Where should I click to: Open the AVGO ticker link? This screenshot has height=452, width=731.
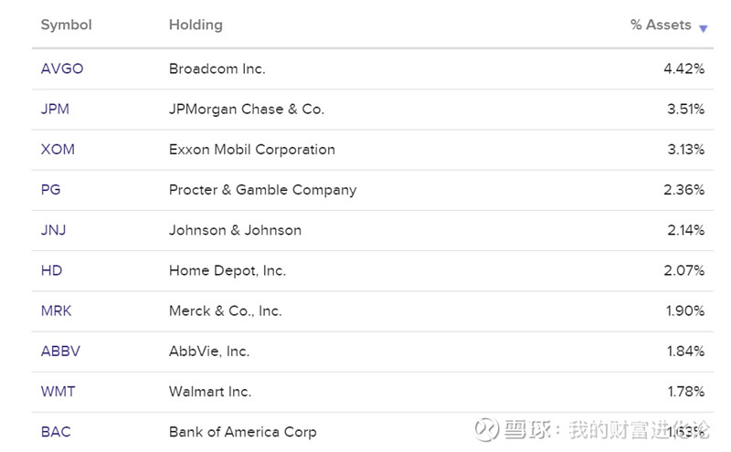tap(62, 68)
